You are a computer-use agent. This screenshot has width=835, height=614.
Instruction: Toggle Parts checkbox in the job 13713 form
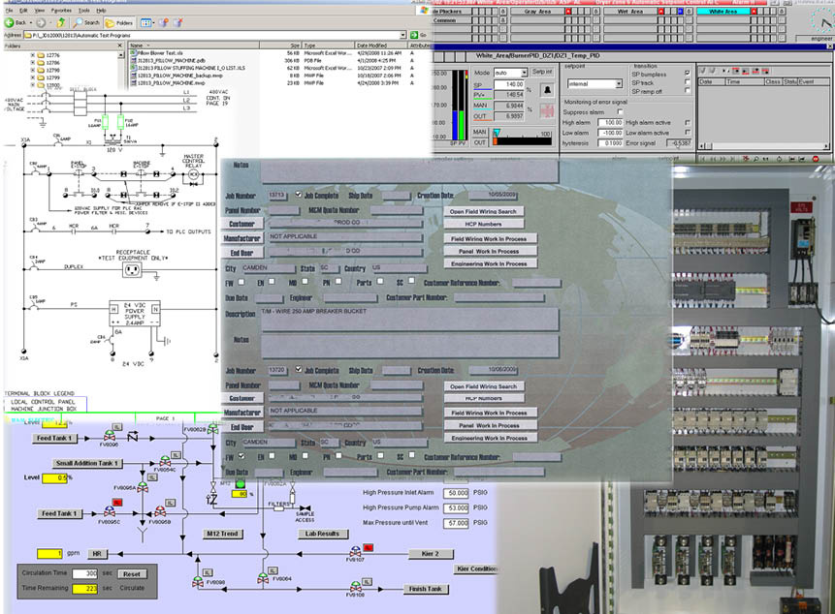pos(380,281)
